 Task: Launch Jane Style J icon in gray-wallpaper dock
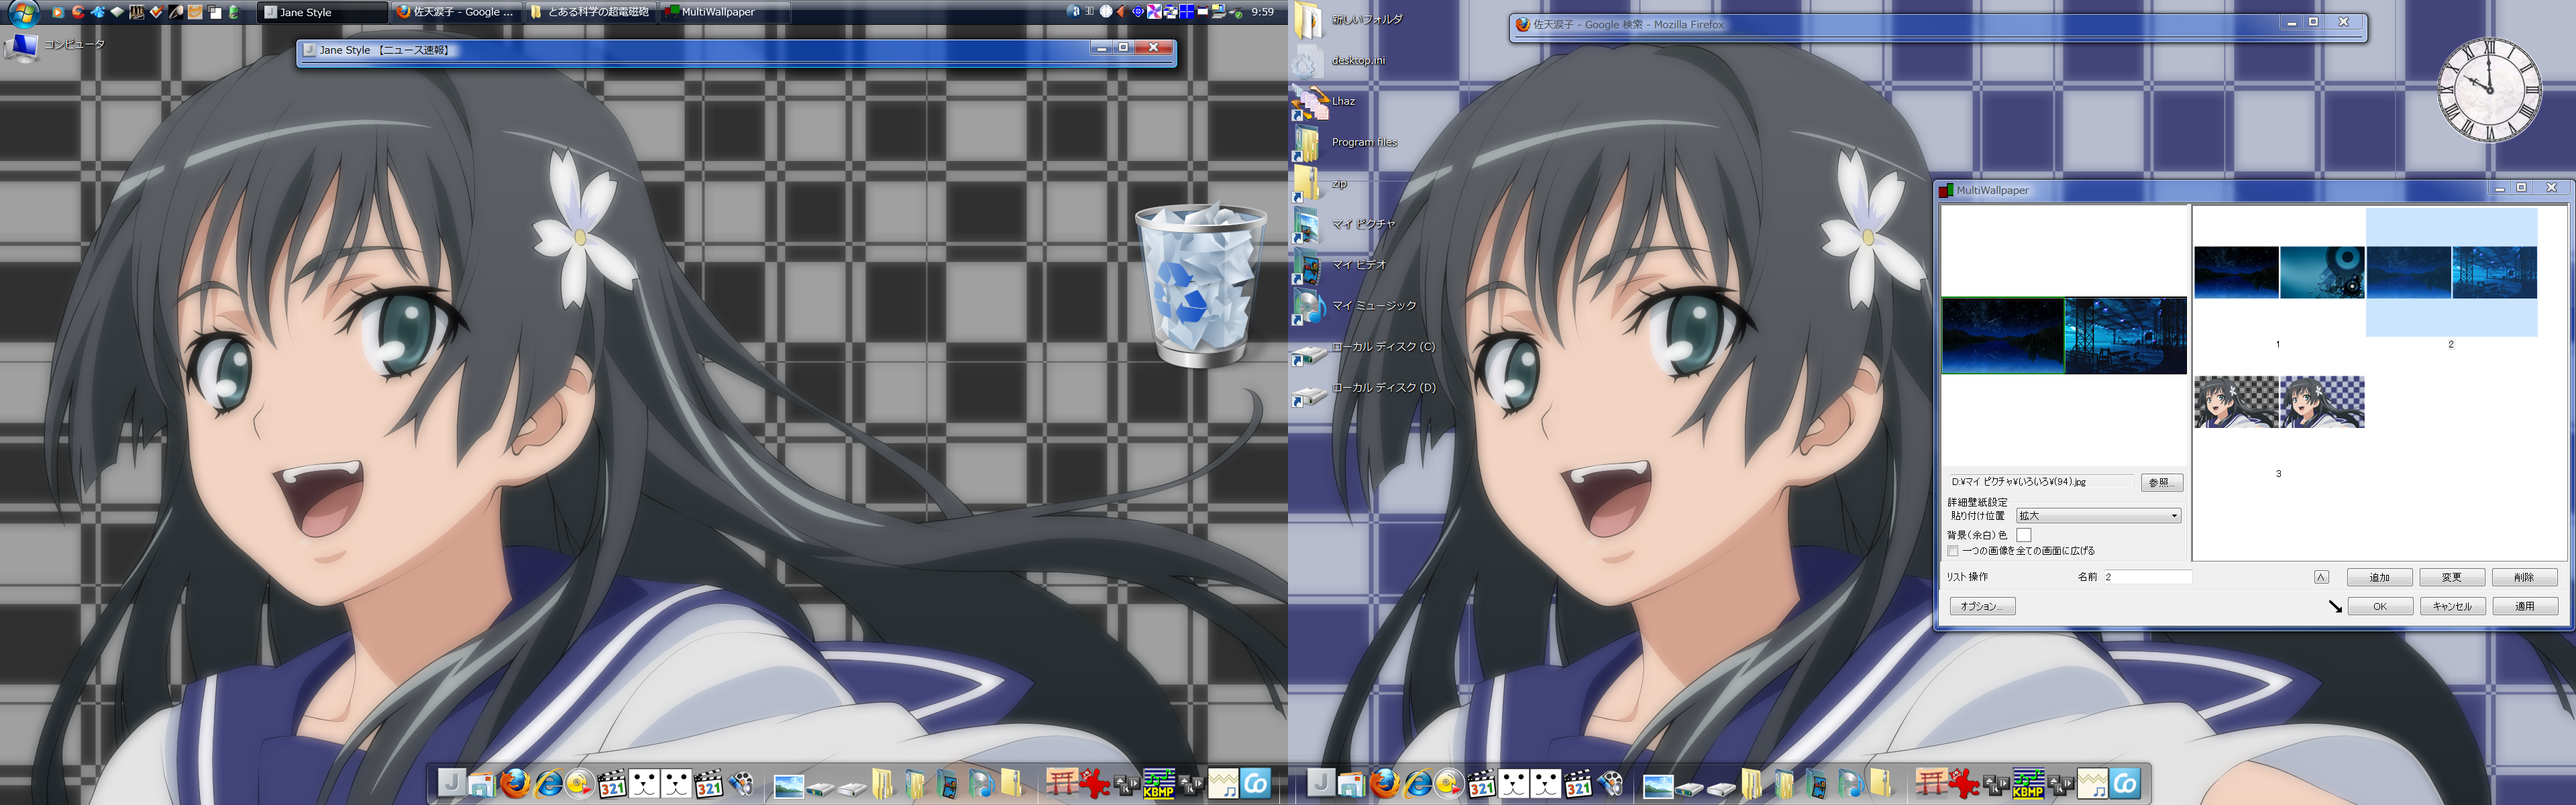452,783
